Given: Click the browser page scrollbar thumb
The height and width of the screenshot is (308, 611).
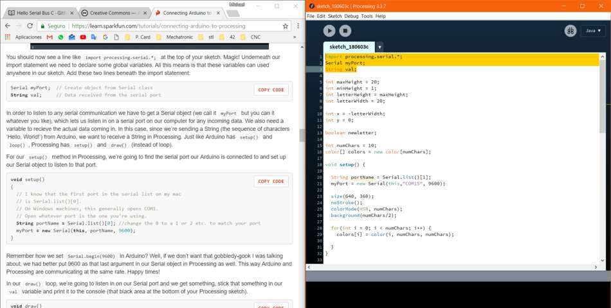Looking at the screenshot, I should click(x=302, y=135).
